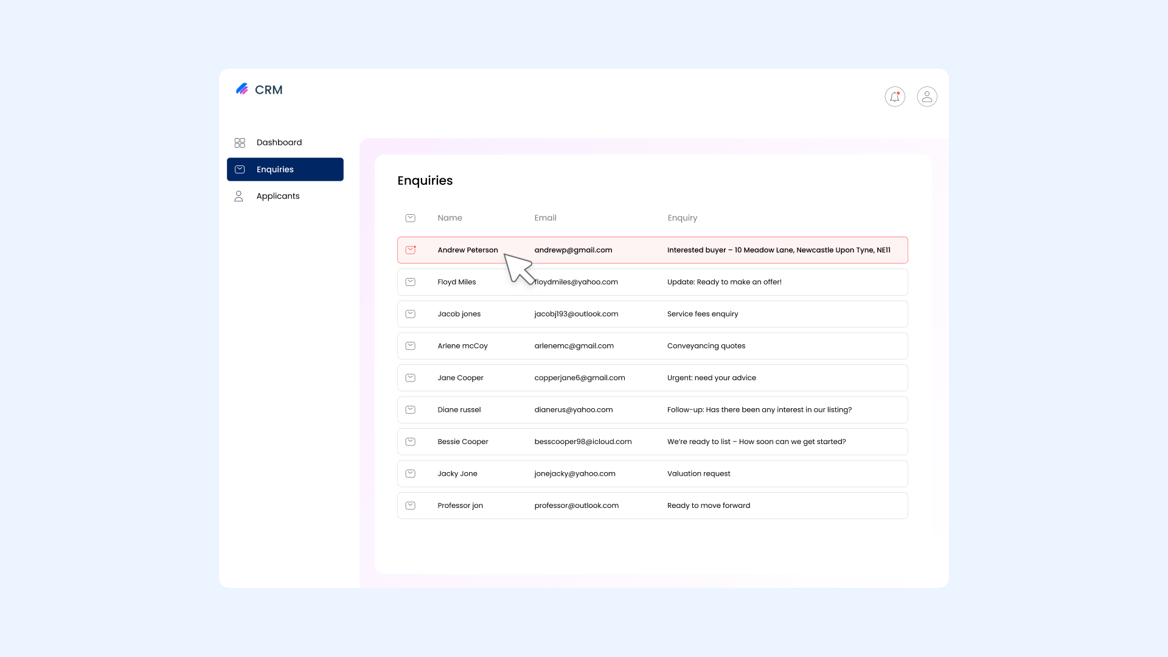Click the Name column header
1168x657 pixels.
point(450,218)
